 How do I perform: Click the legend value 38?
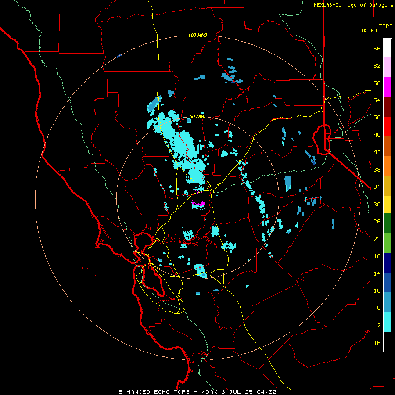click(x=377, y=169)
